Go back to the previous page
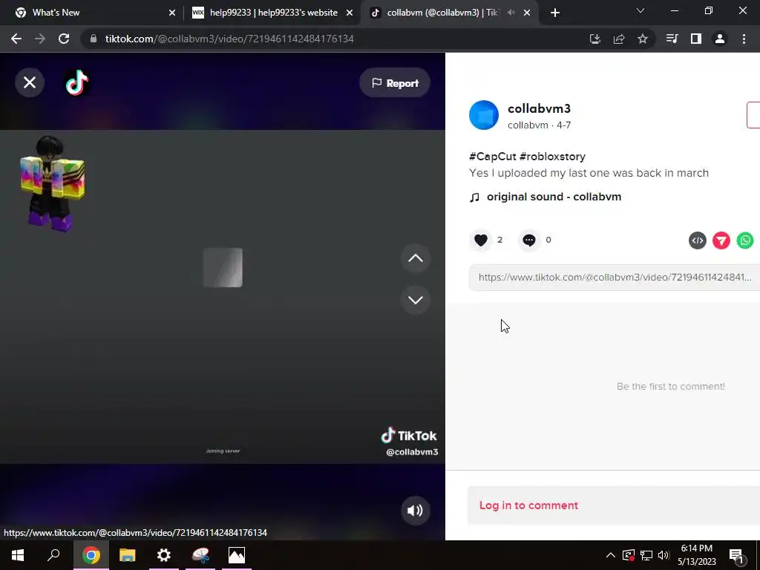Image resolution: width=760 pixels, height=570 pixels. (x=16, y=39)
